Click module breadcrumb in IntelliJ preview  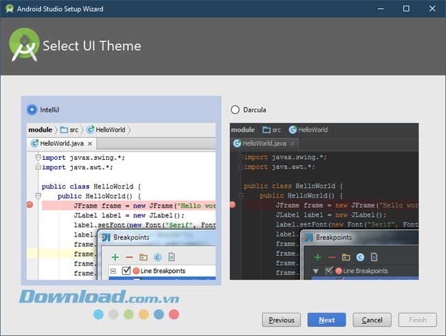click(x=40, y=130)
